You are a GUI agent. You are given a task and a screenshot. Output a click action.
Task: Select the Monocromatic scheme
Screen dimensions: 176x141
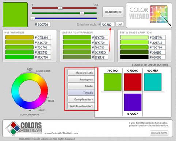pos(81,73)
